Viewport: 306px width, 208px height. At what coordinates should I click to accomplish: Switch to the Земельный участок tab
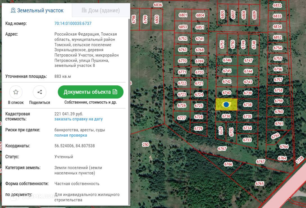[37, 10]
